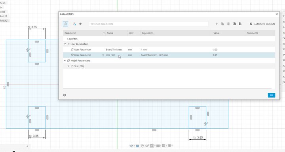Screen dimensions: 285x152
Task: Open the Orbit tool dropdown arrow
Action: (x=134, y=146)
